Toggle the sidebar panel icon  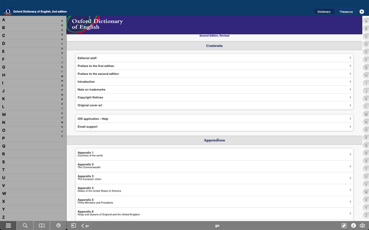(x=73, y=225)
